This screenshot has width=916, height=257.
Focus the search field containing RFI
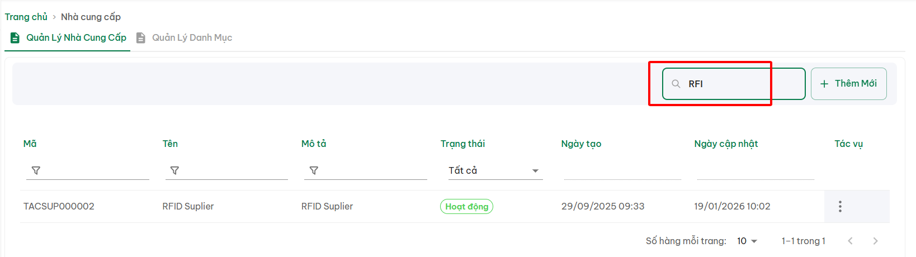pyautogui.click(x=738, y=84)
